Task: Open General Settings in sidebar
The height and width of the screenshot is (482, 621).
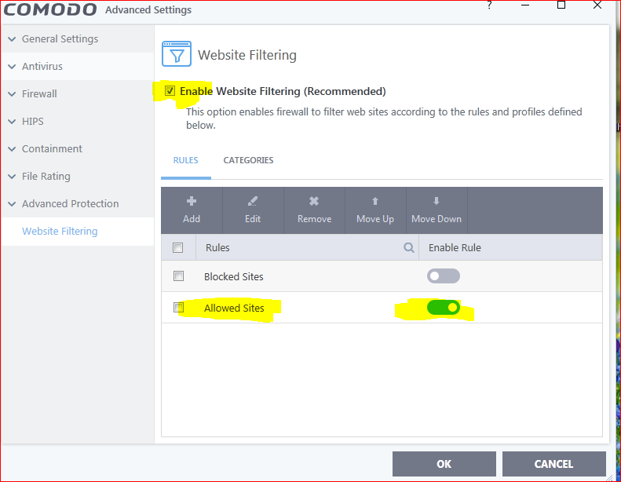Action: (60, 38)
